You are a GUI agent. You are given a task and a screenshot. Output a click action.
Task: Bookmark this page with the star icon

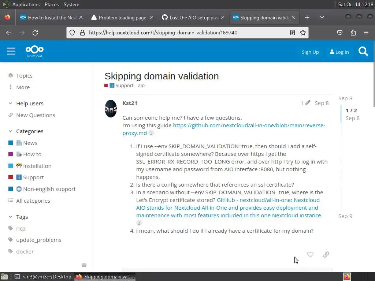pos(303,33)
